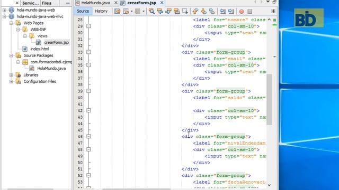This screenshot has width=339, height=190.
Task: Expand hola-mundo-java-web project node
Action: [4, 10]
